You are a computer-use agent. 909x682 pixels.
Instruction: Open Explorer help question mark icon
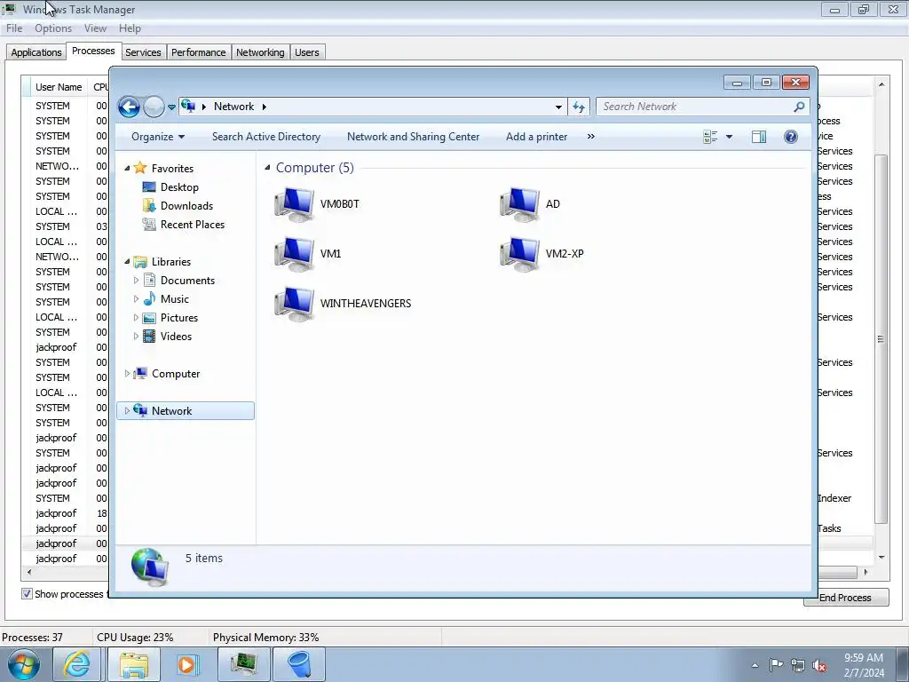(x=791, y=137)
